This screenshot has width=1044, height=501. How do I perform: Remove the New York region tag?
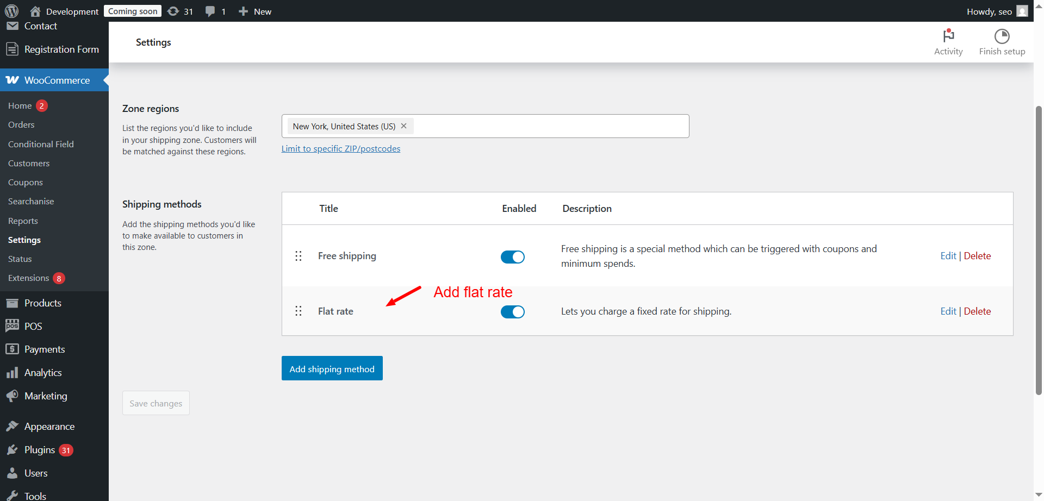tap(403, 126)
